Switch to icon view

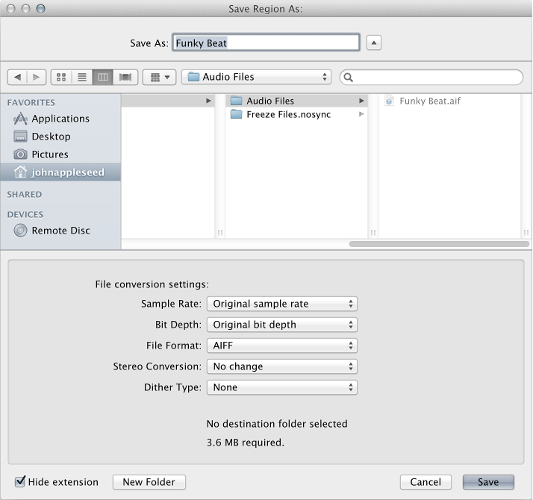click(x=61, y=77)
